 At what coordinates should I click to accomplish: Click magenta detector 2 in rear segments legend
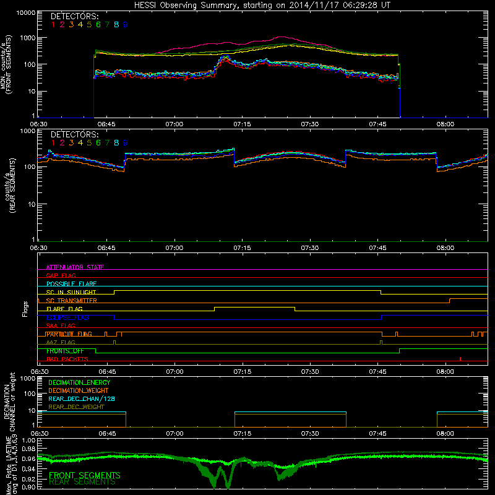[x=62, y=143]
